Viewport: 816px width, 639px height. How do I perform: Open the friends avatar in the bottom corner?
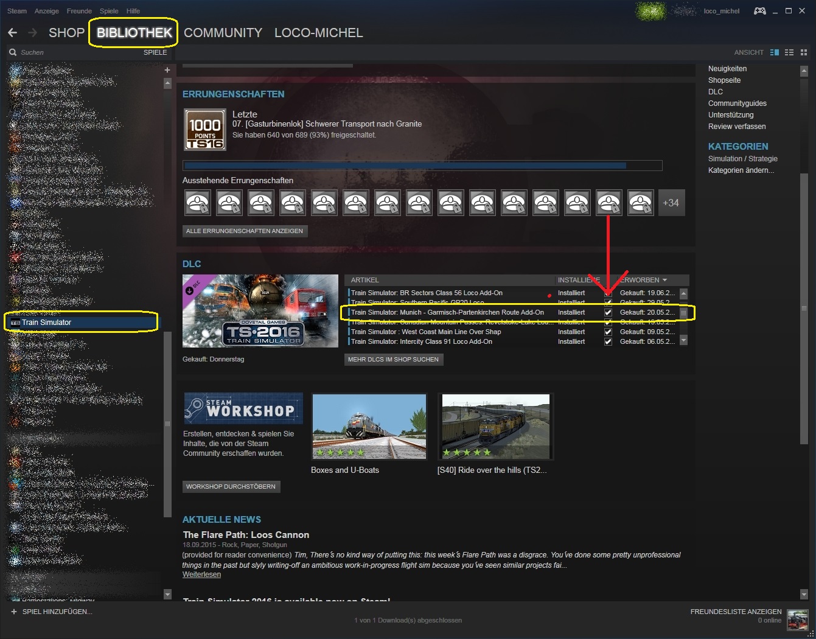pyautogui.click(x=798, y=620)
